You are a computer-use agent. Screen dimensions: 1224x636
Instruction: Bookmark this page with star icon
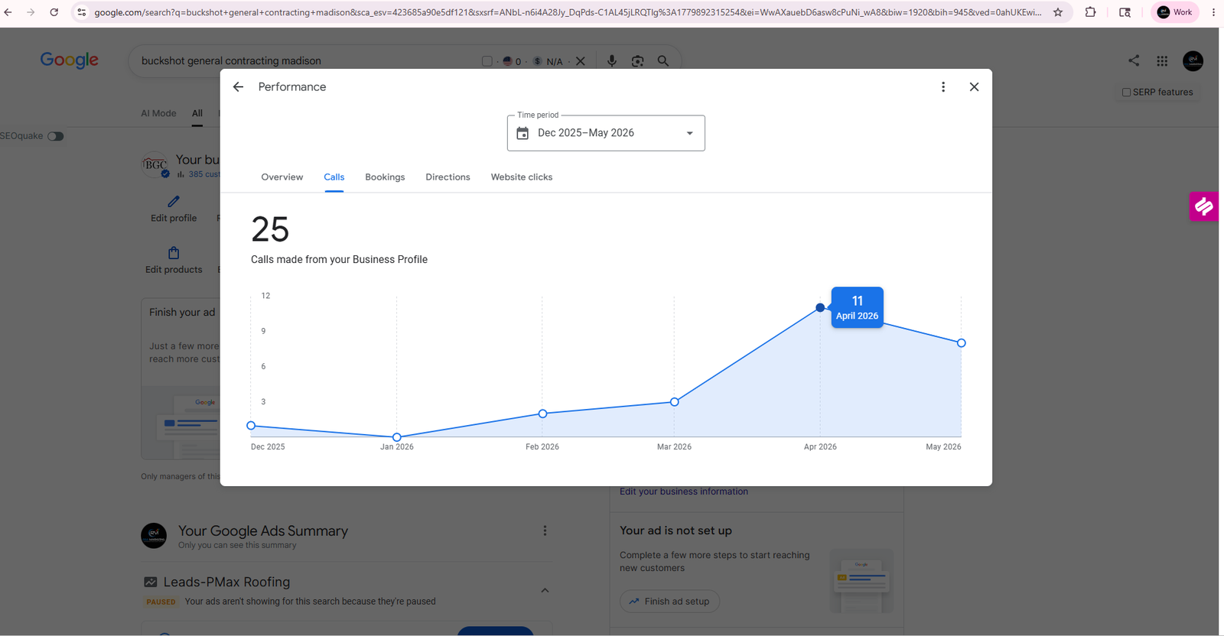pyautogui.click(x=1058, y=12)
